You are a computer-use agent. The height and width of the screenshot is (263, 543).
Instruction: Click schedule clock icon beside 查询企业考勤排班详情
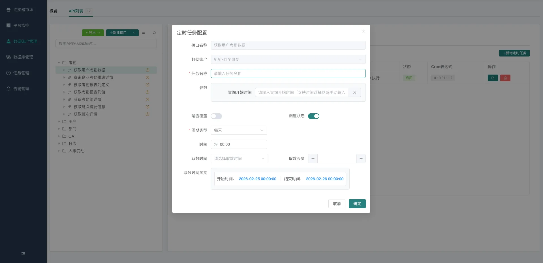(x=147, y=77)
